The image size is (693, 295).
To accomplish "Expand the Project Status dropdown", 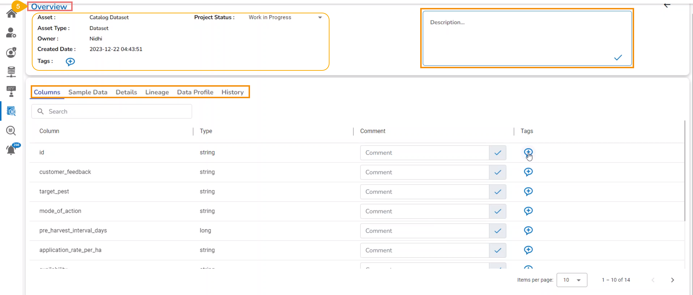I will 320,17.
